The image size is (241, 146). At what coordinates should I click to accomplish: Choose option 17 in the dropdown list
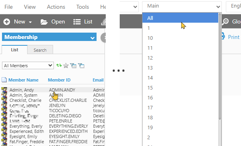(x=180, y=108)
